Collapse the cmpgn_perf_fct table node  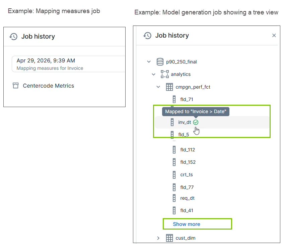158,87
